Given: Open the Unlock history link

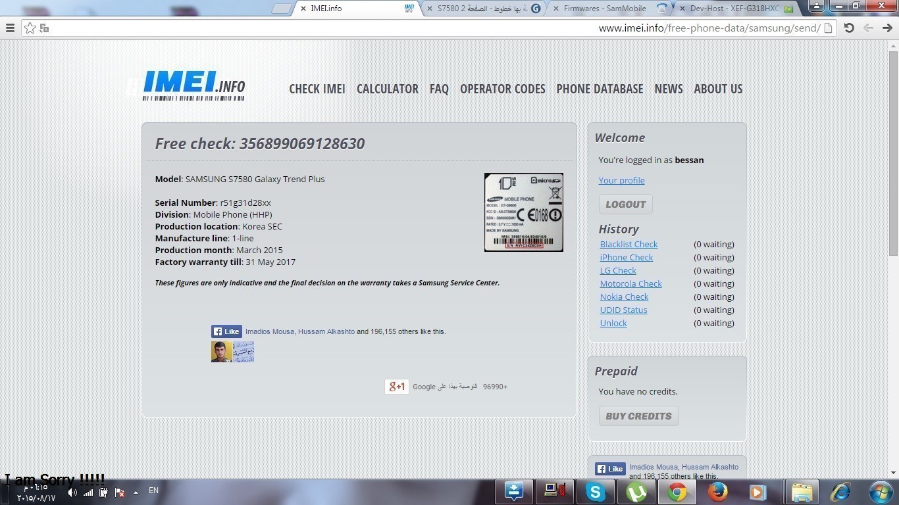Looking at the screenshot, I should [x=613, y=323].
